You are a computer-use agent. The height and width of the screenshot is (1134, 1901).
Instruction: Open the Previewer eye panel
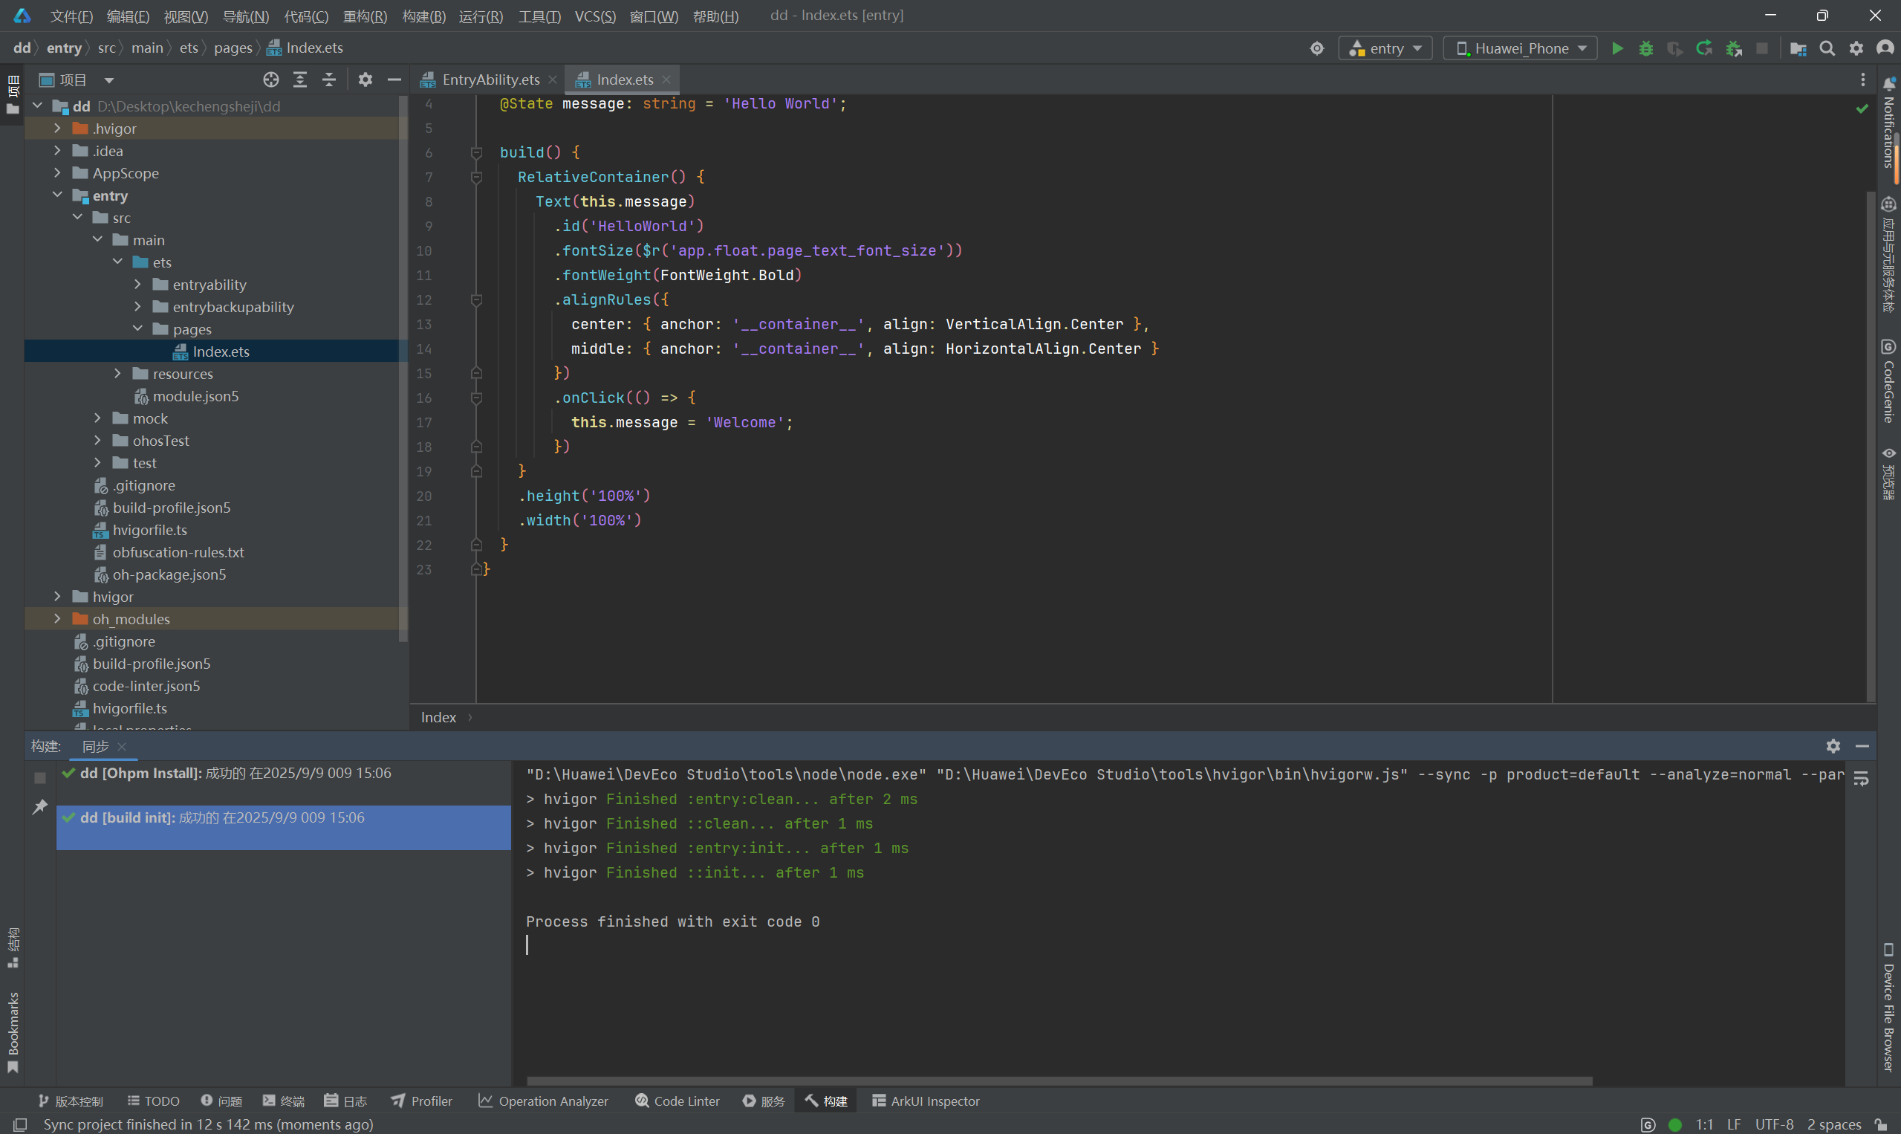[1889, 474]
